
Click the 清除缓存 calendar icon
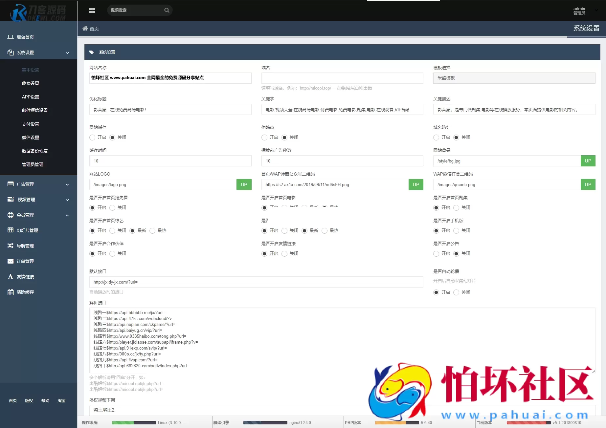10,292
